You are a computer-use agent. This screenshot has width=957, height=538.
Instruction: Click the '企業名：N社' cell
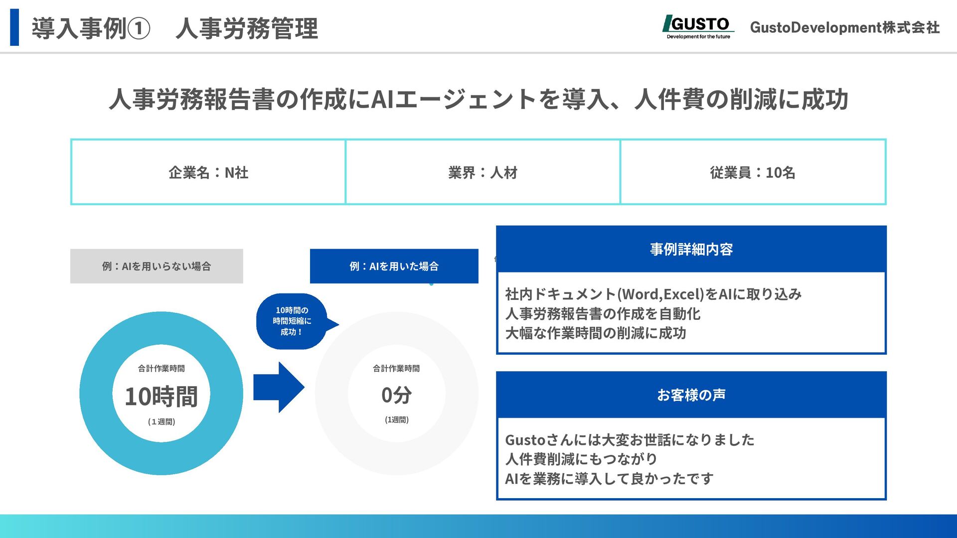208,172
